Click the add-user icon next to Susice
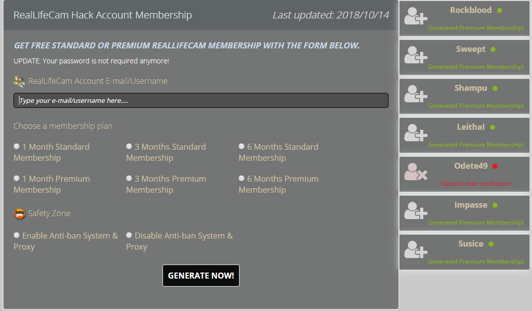This screenshot has height=311, width=532. point(415,250)
